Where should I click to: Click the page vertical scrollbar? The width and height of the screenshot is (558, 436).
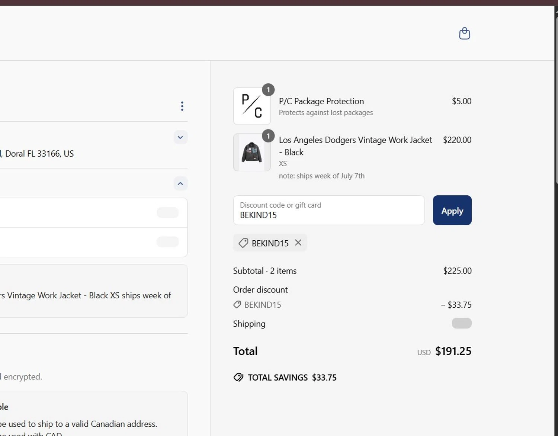[x=556, y=100]
